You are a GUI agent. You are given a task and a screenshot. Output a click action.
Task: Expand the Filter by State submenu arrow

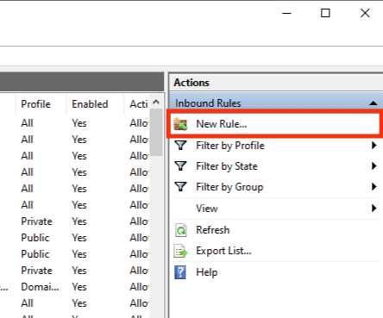pyautogui.click(x=374, y=166)
